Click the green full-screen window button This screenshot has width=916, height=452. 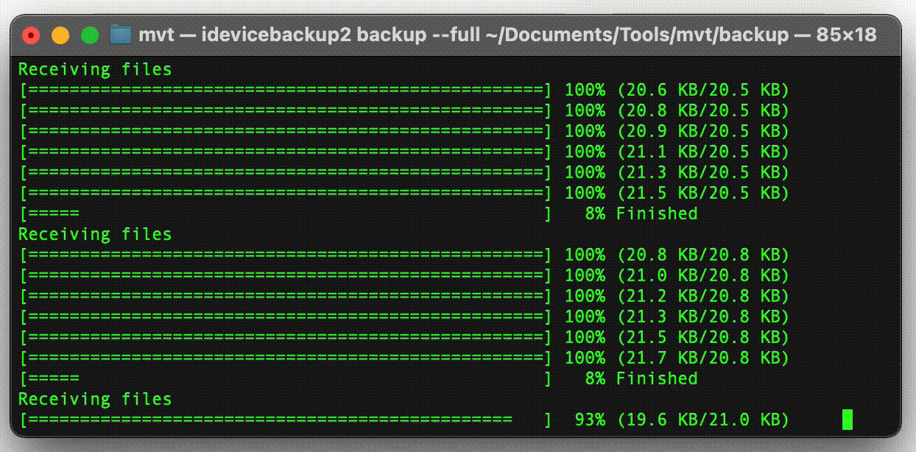pyautogui.click(x=90, y=35)
